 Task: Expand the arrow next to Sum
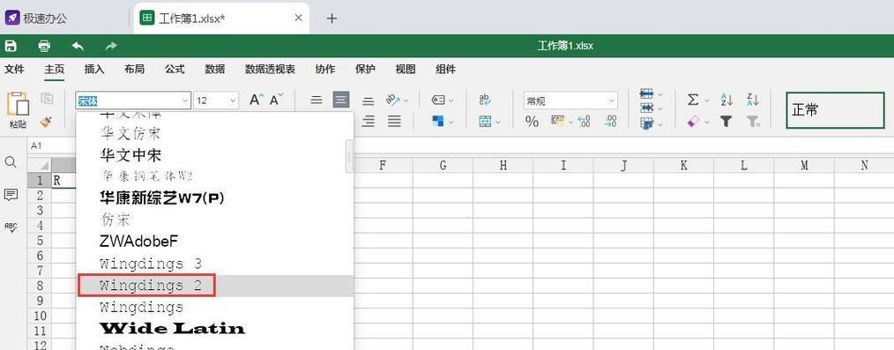pyautogui.click(x=706, y=101)
